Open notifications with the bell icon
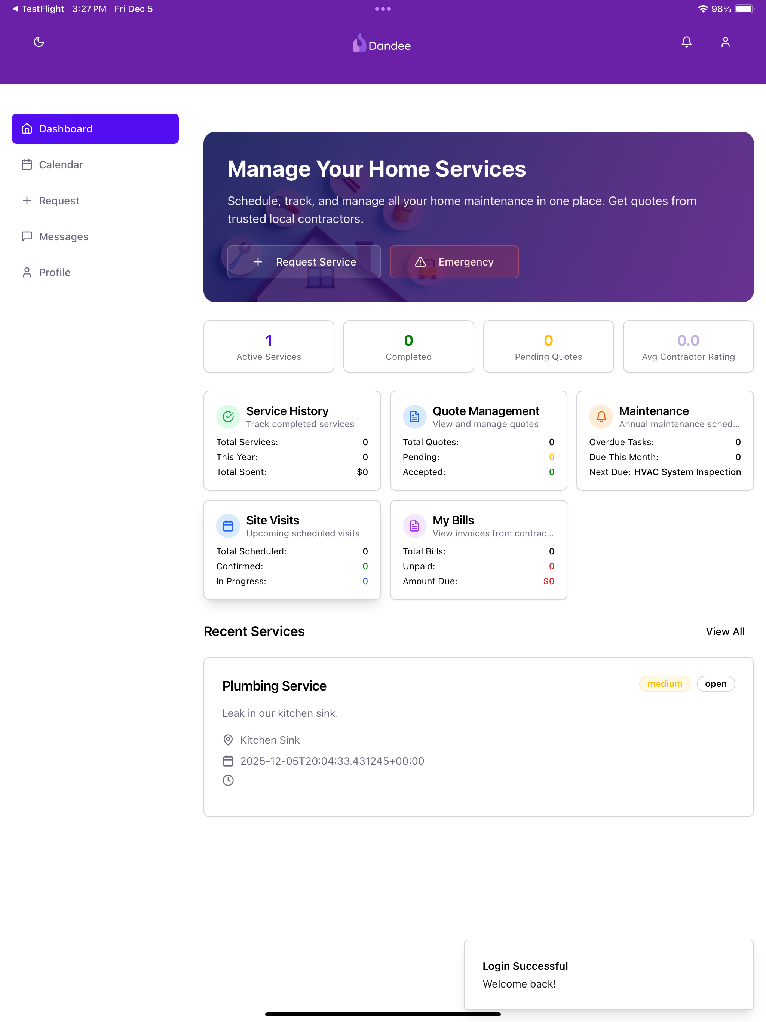 (x=687, y=42)
